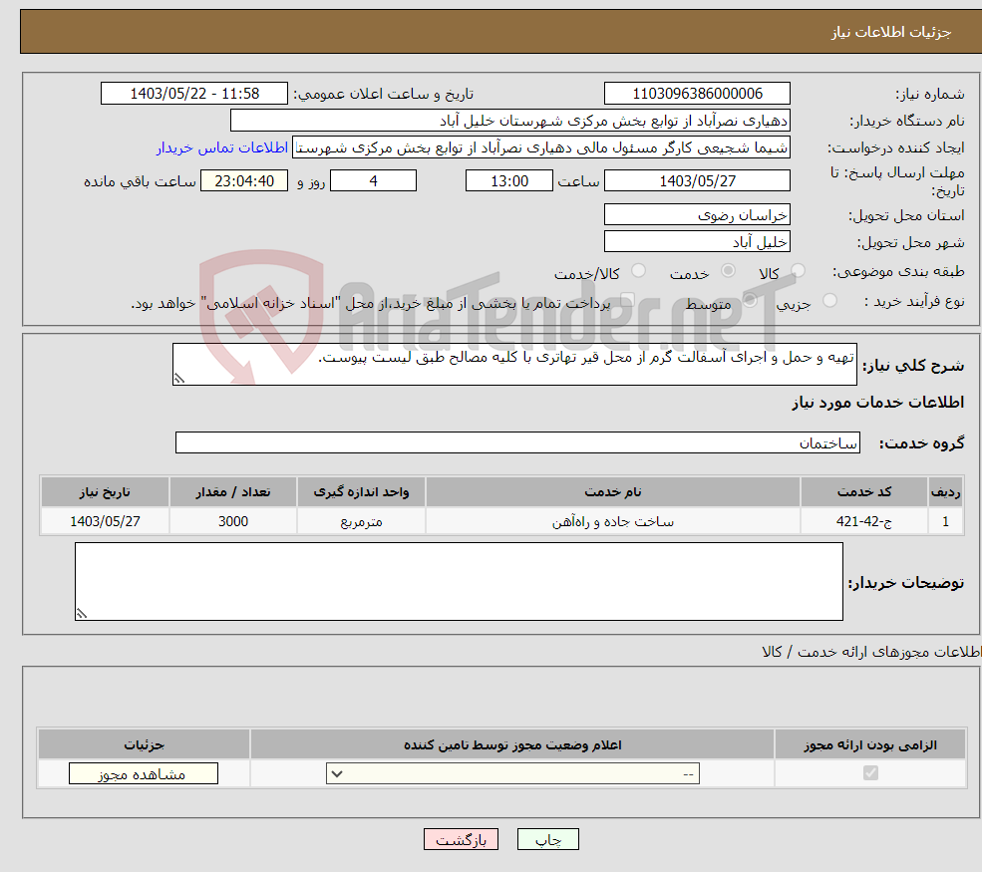
Task: Click the service group field ساختمان
Action: click(517, 442)
